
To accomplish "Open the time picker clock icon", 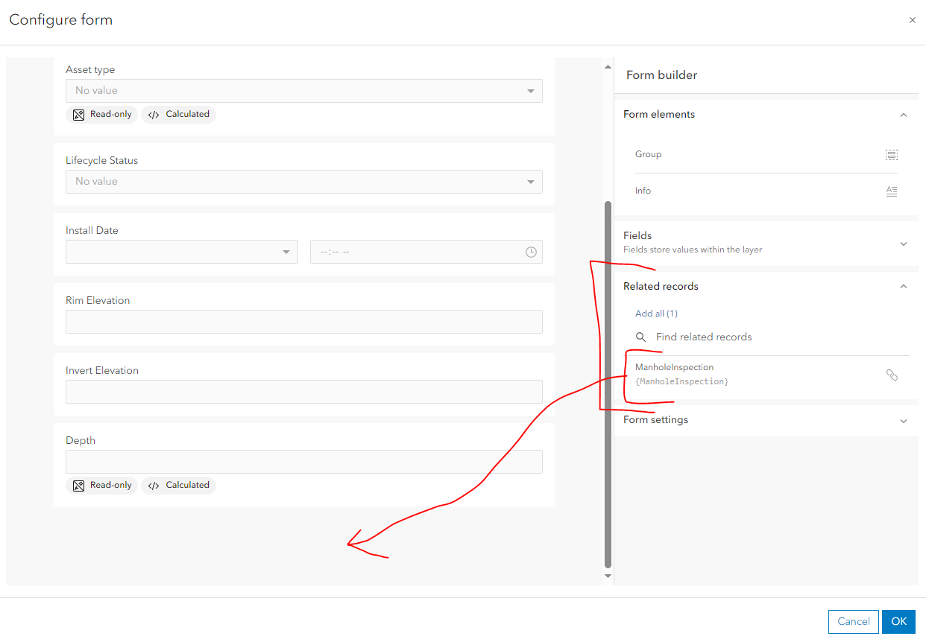I will pyautogui.click(x=531, y=252).
